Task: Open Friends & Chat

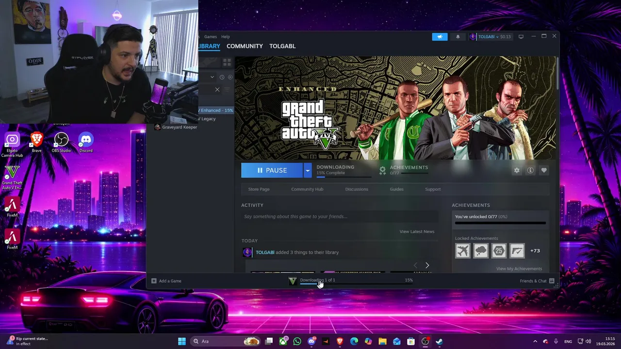Action: point(533,281)
